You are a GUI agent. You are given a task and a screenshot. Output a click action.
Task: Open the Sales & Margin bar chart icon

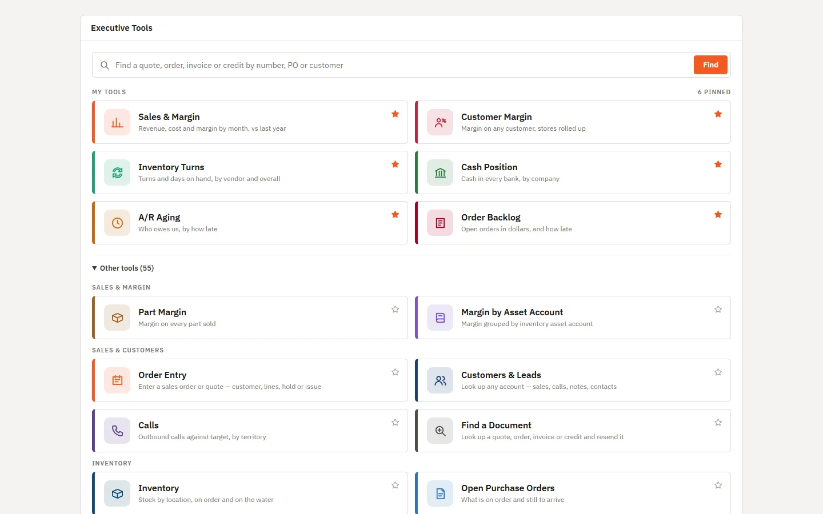point(117,122)
